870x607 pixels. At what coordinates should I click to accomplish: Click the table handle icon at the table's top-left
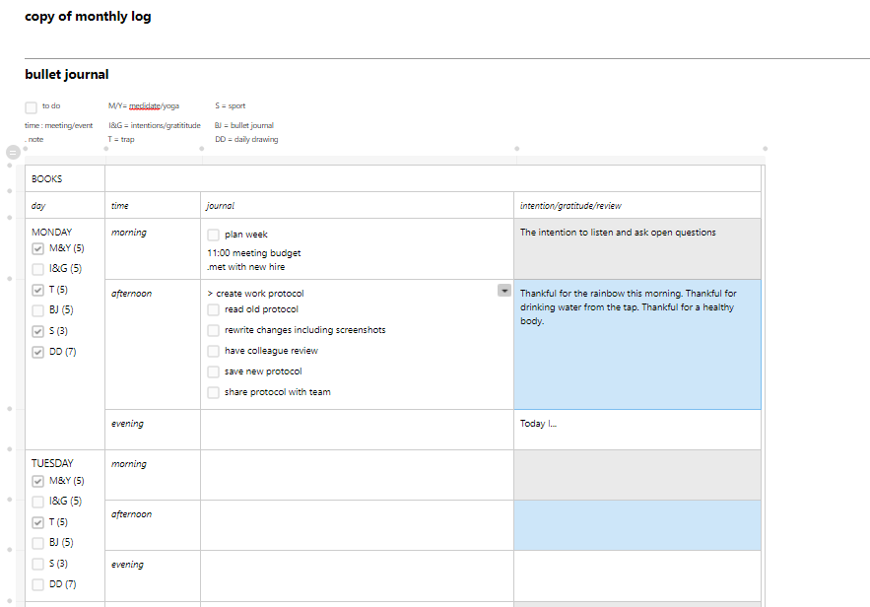coord(13,153)
